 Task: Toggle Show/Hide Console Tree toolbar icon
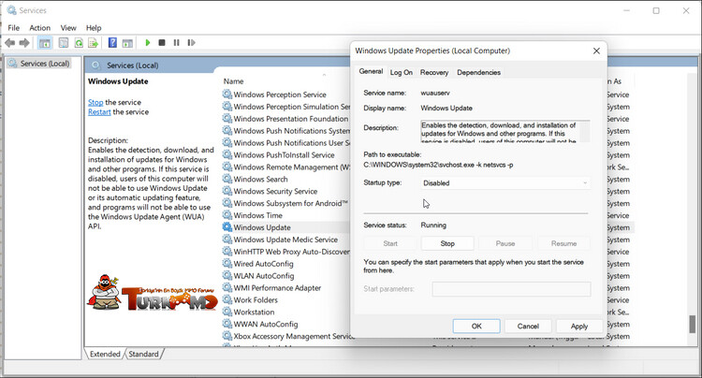45,43
